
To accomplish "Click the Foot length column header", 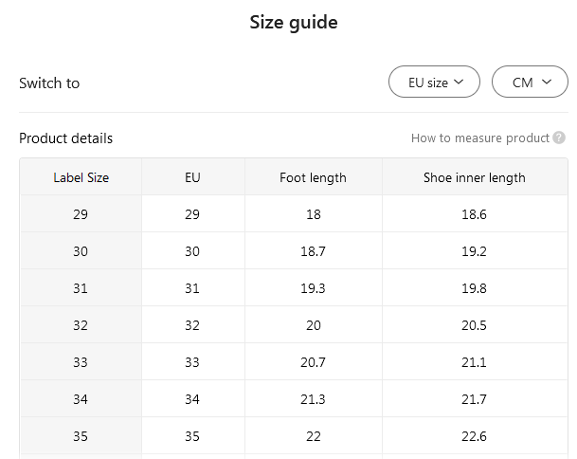I will [x=313, y=177].
